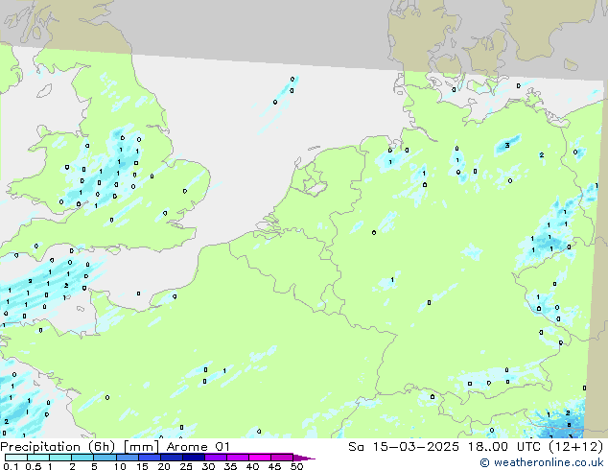Click the "0.1" legend scale label
This screenshot has width=608, height=470.
point(11,466)
